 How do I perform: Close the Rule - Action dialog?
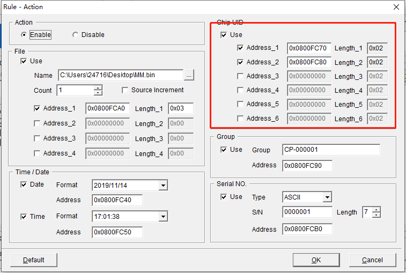[x=396, y=7]
